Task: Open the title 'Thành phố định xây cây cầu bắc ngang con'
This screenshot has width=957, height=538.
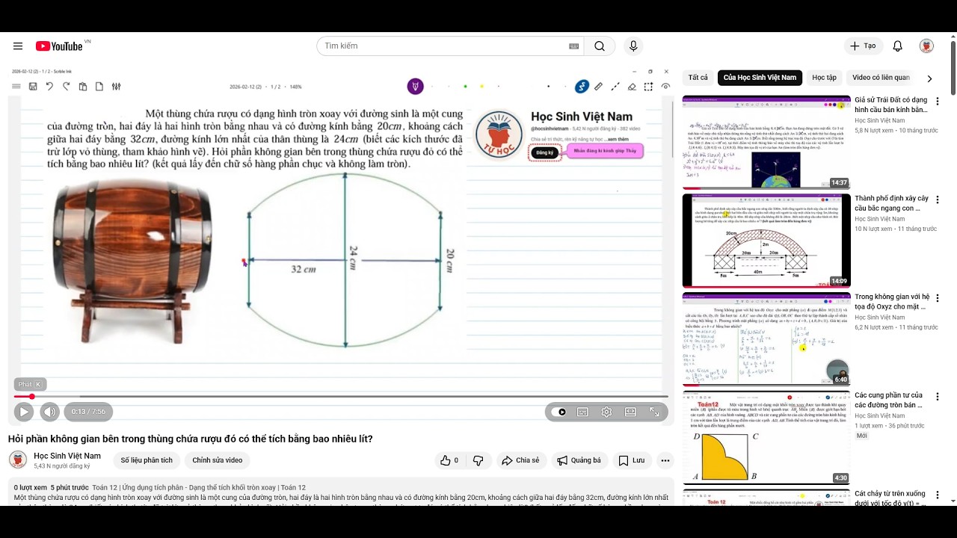Action: pos(892,203)
